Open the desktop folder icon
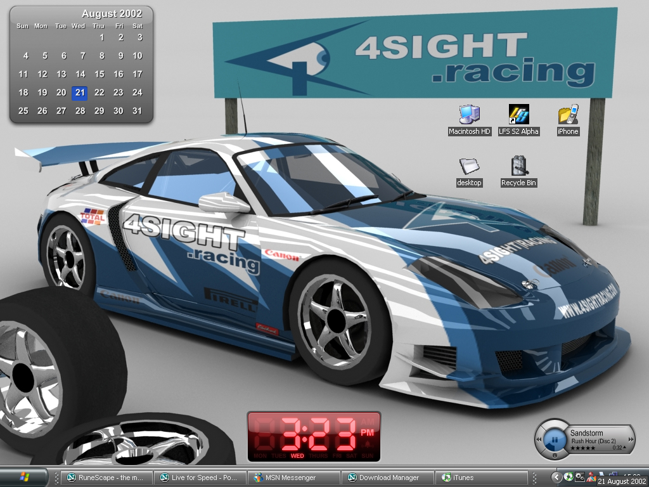This screenshot has height=487, width=649. (x=469, y=172)
